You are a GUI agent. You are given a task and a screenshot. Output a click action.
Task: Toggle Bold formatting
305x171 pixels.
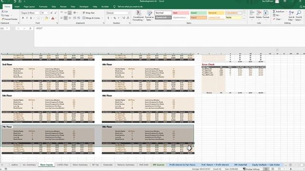pyautogui.click(x=23, y=18)
